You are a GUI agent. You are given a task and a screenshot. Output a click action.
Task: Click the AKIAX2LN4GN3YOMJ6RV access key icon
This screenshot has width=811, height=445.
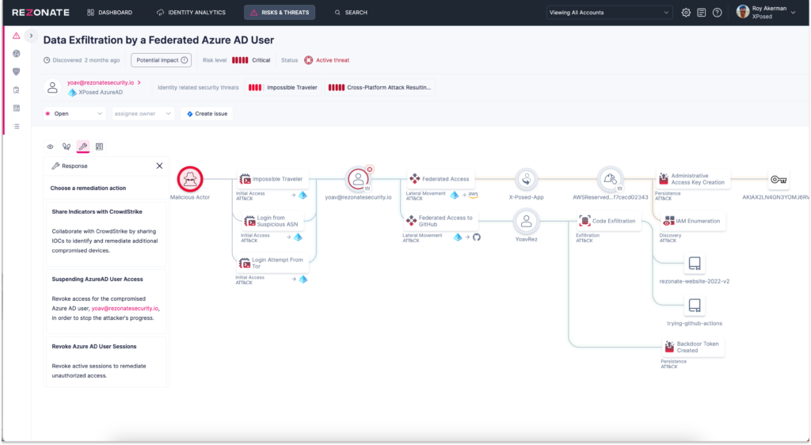(779, 179)
